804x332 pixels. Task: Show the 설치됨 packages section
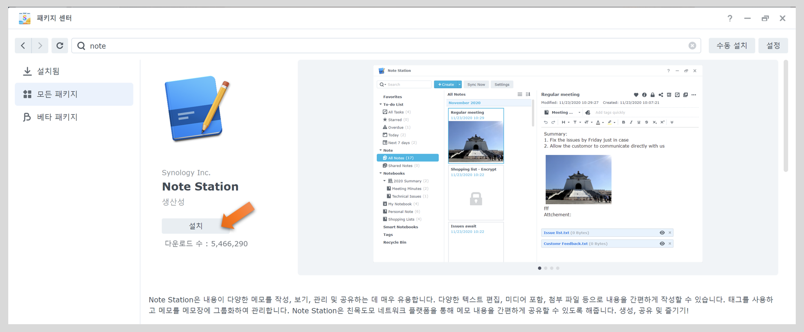(74, 71)
